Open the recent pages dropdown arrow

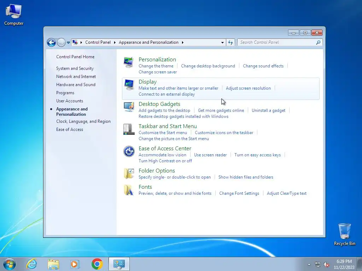(x=68, y=42)
